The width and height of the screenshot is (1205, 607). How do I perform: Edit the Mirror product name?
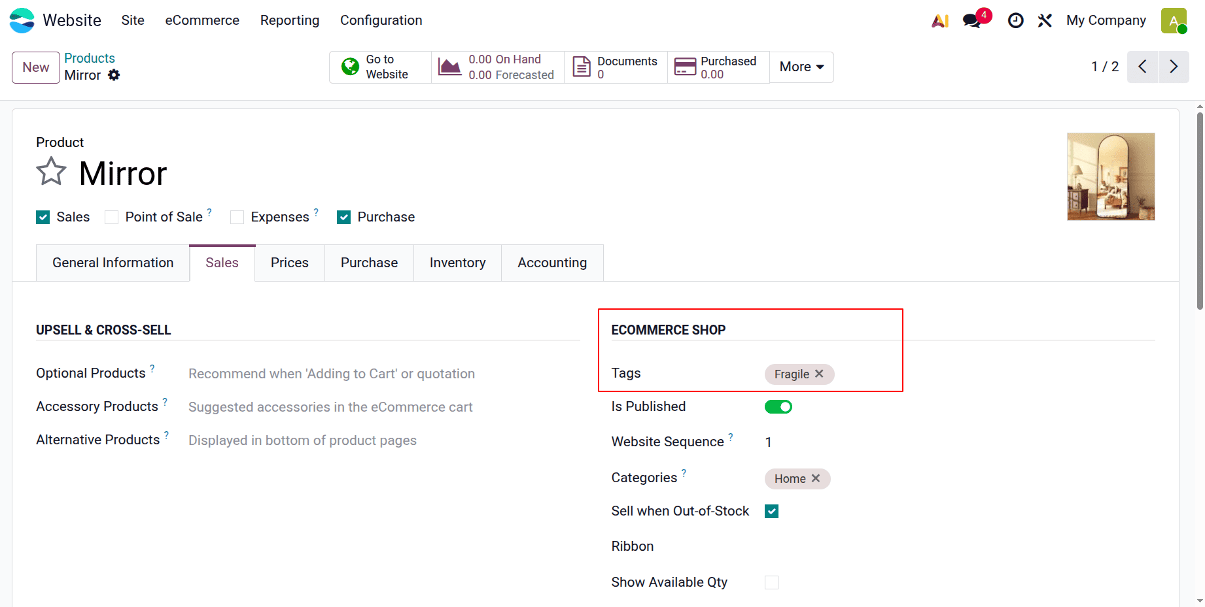[123, 173]
